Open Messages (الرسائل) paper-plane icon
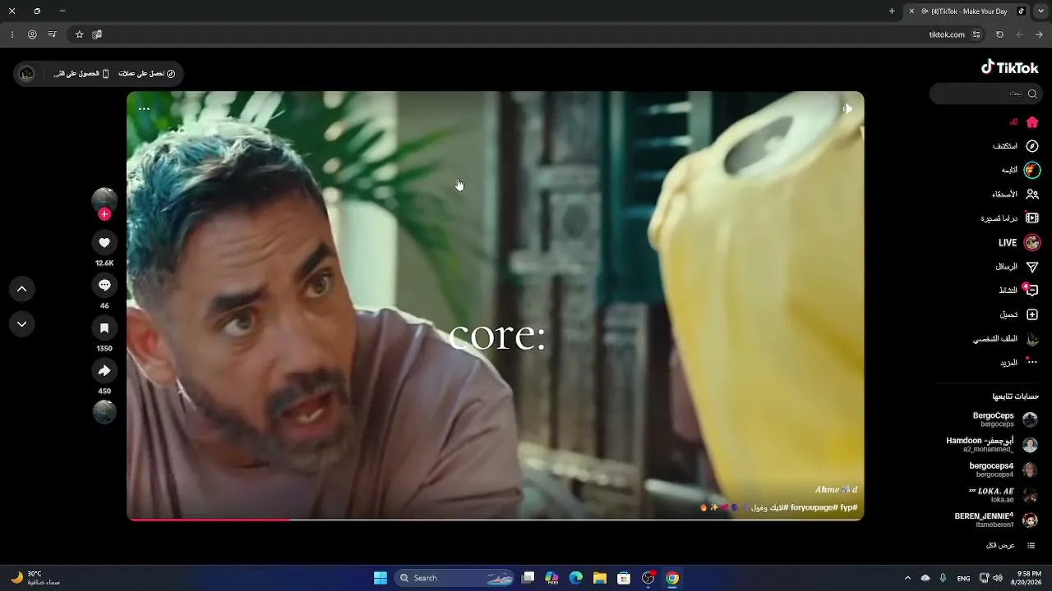The height and width of the screenshot is (591, 1052). [x=1032, y=267]
